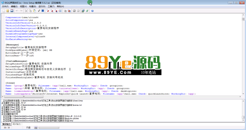
Task: Click the editor horizontal scrollbar thumb
Action: click(x=24, y=97)
